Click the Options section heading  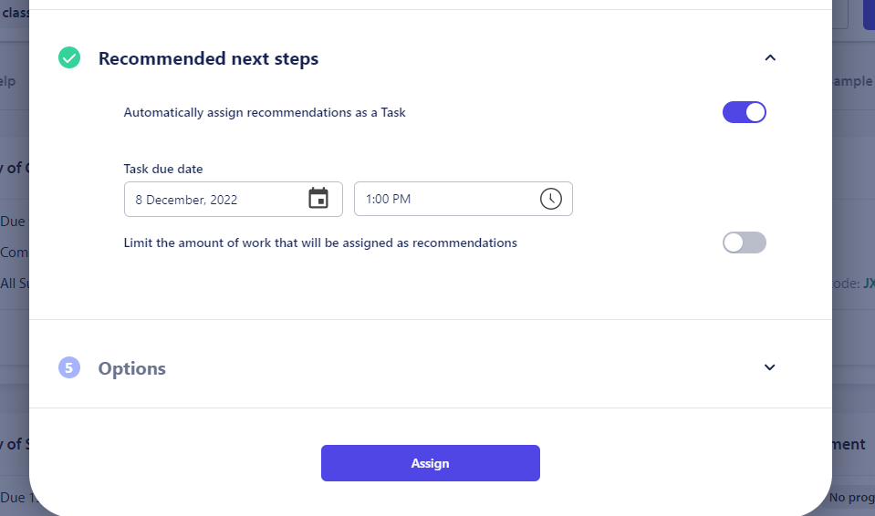(132, 368)
